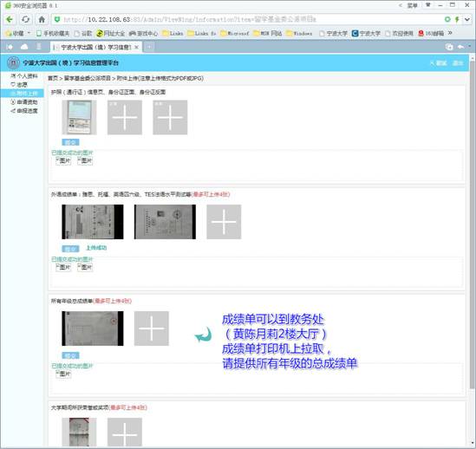Click the green shield security icon

click(56, 19)
